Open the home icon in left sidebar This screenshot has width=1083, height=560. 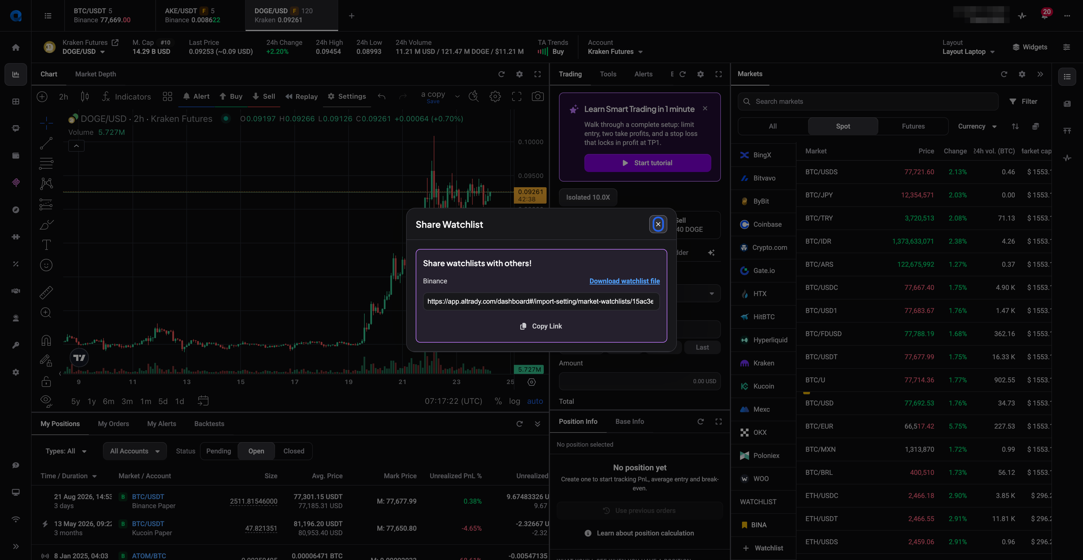point(16,47)
